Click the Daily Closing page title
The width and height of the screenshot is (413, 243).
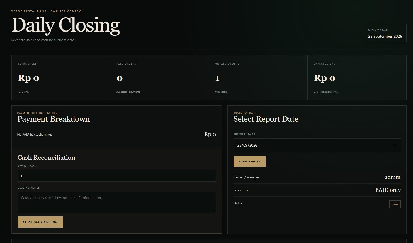coord(66,25)
